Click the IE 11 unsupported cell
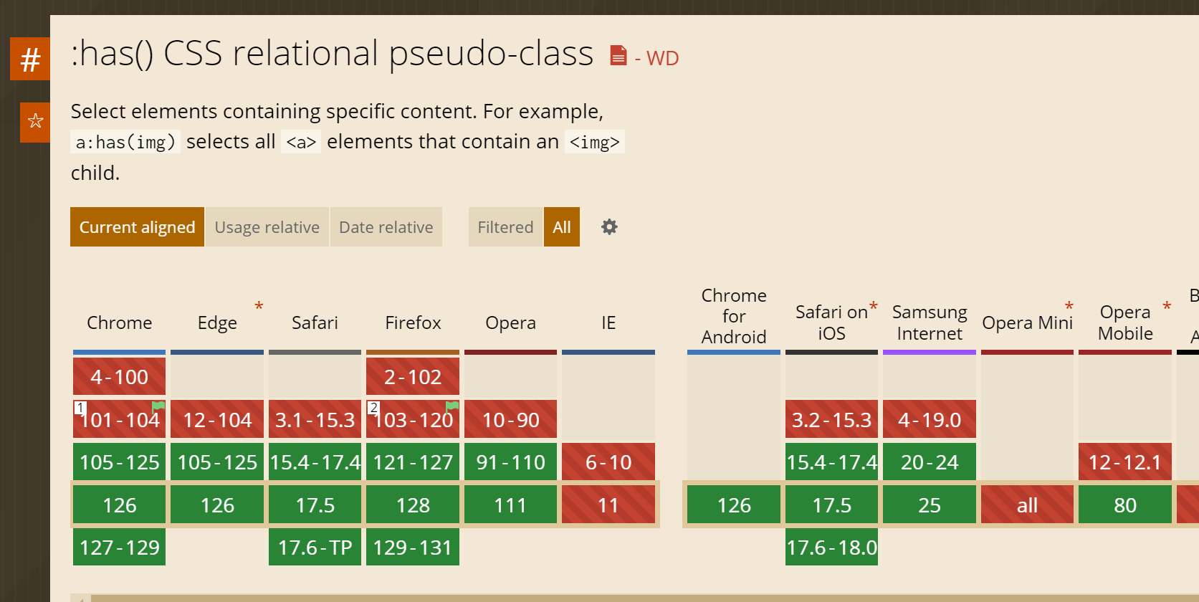This screenshot has height=602, width=1199. tap(608, 505)
